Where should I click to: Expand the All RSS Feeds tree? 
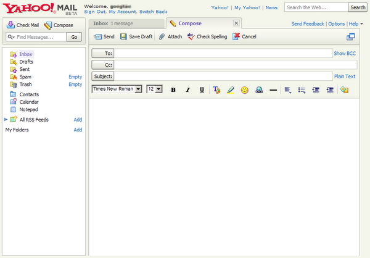click(x=6, y=119)
